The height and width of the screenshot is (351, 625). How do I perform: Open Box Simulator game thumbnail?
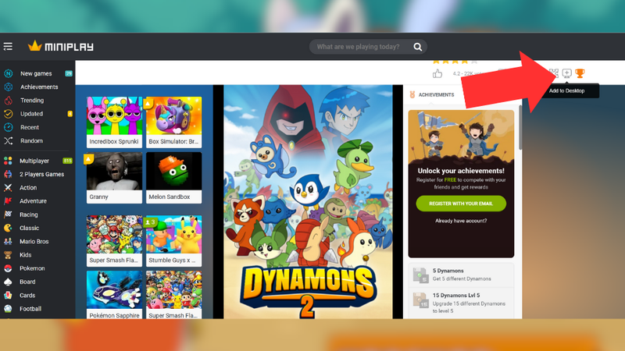pyautogui.click(x=173, y=122)
